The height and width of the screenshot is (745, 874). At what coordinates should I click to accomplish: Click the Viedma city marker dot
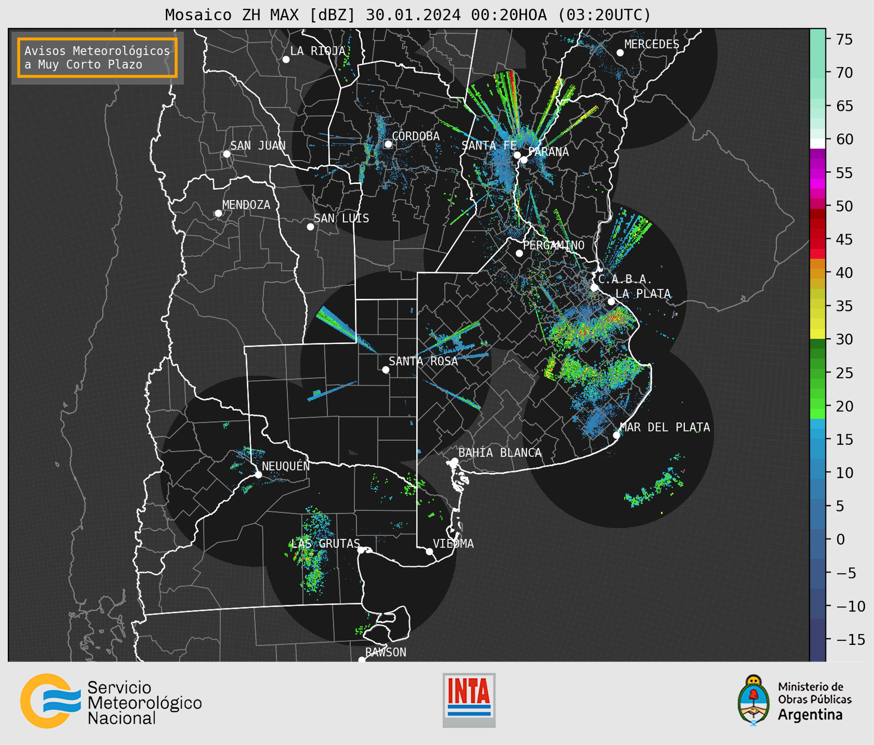pyautogui.click(x=429, y=552)
